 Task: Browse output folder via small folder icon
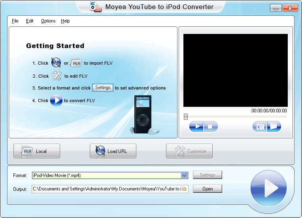pos(184,189)
